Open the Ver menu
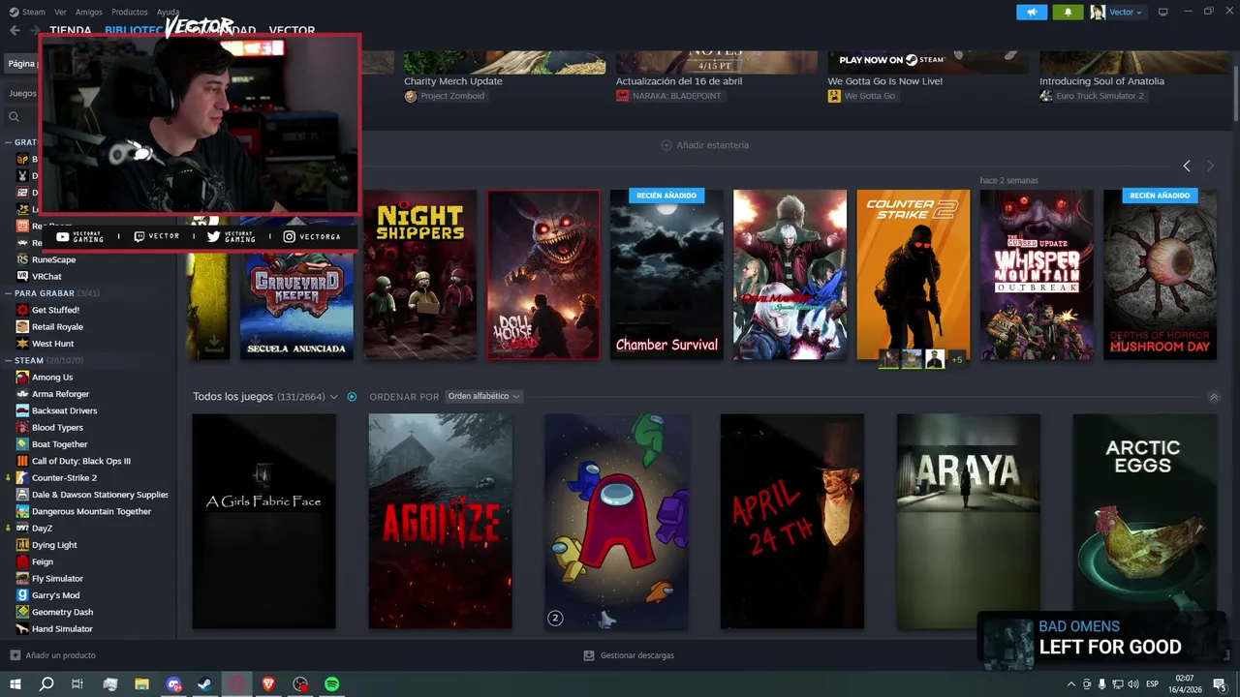This screenshot has height=697, width=1240. click(60, 12)
